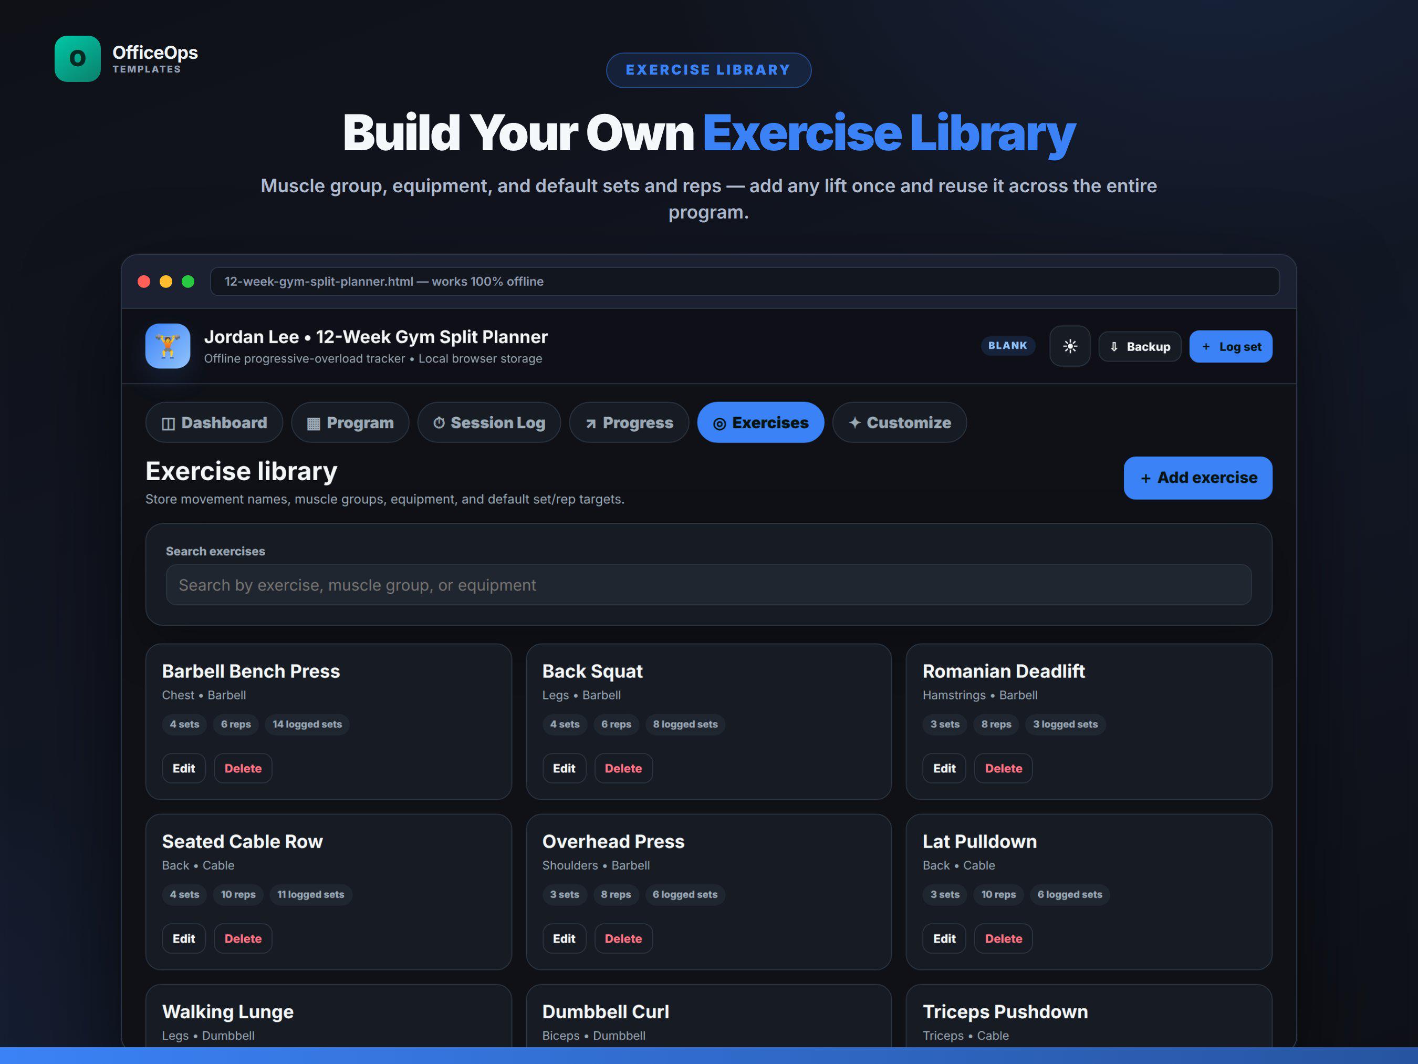Delete the Romanian Deadlift exercise
Screen dimensions: 1418x1064
coord(1003,768)
